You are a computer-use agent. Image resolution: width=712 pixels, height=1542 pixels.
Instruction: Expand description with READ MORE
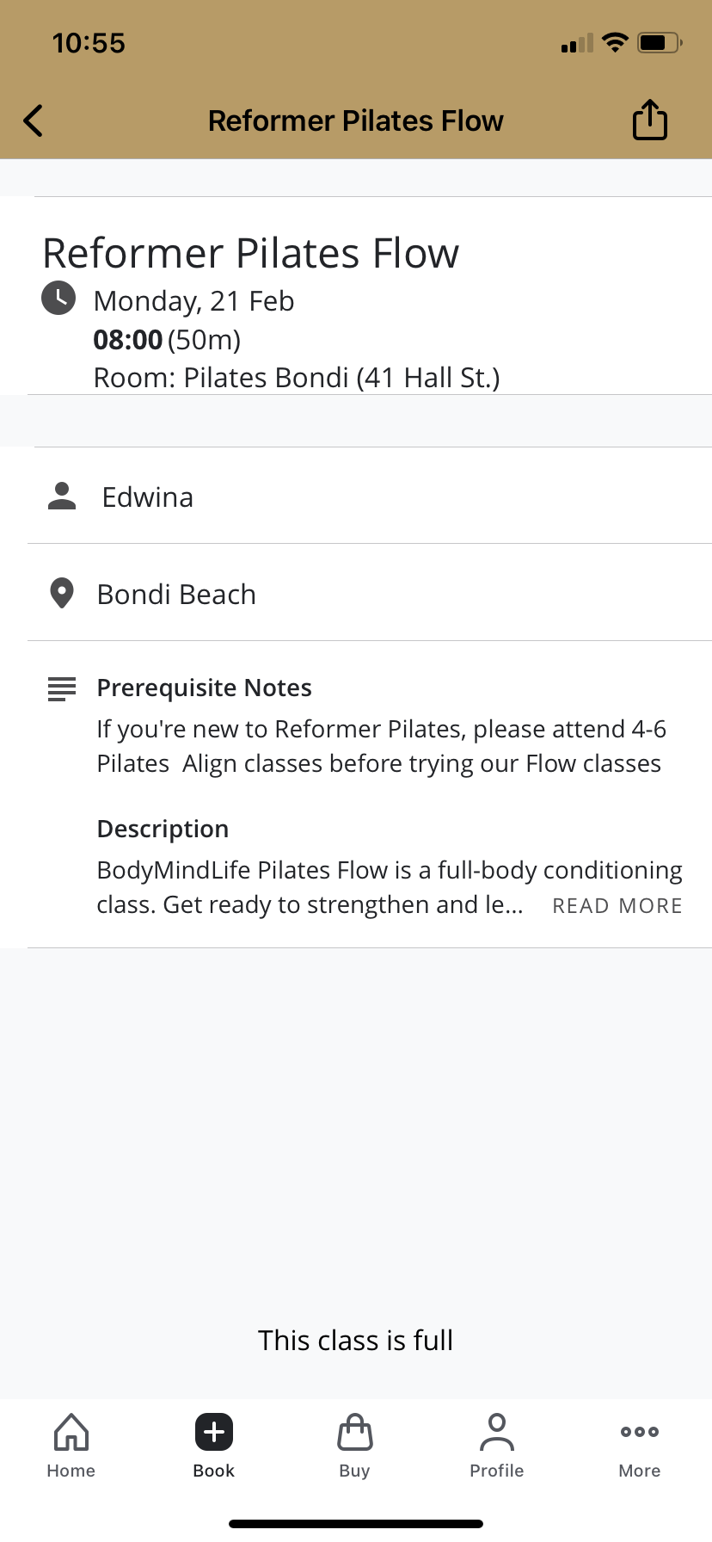click(617, 906)
